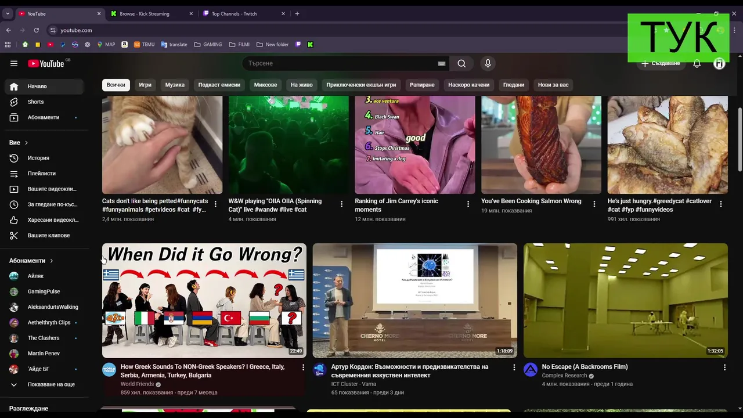Image resolution: width=743 pixels, height=418 pixels.
Task: Click the ICT Cluster - Varna channel avatar
Action: pos(320,370)
